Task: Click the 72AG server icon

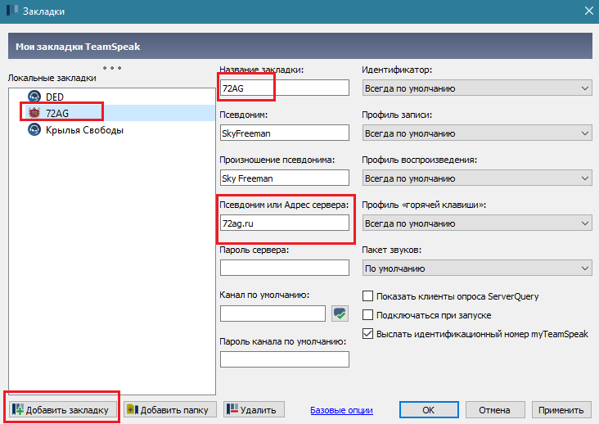Action: 34,113
